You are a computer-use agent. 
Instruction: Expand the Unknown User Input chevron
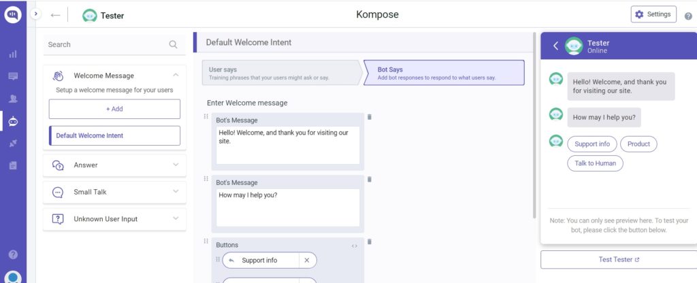[x=176, y=218]
